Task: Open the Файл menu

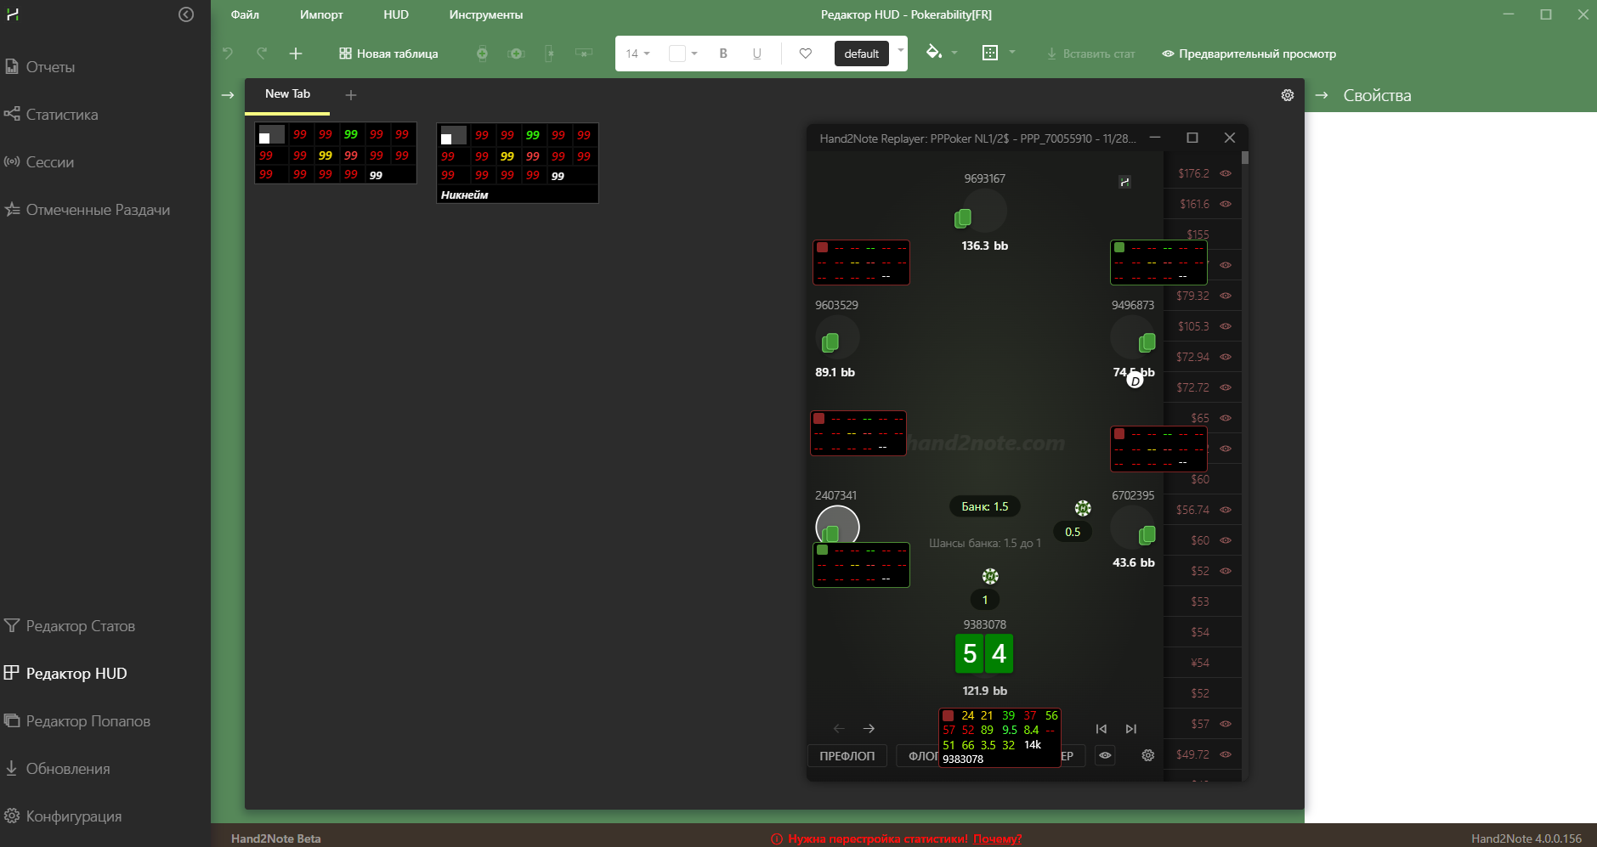Action: (245, 14)
